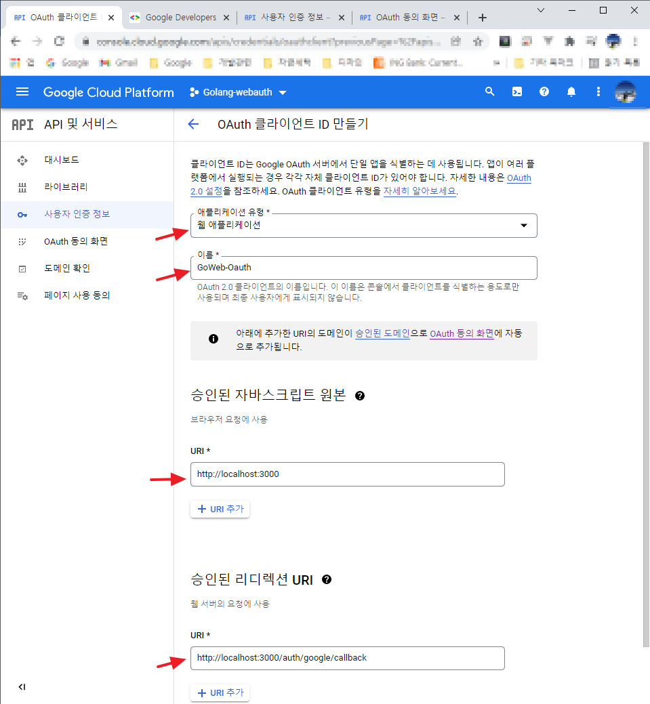Screen dimensions: 650x704
Task: Click the 이름 field containing GoWeb-Oauth
Action: pos(363,268)
